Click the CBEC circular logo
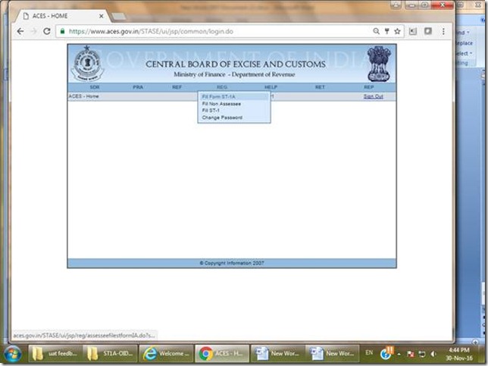488x366 pixels. click(x=87, y=64)
